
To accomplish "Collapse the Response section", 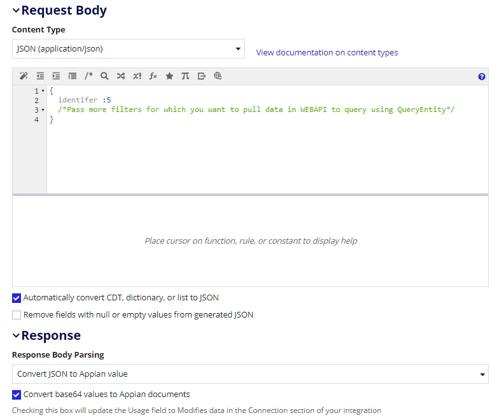I will 16,335.
